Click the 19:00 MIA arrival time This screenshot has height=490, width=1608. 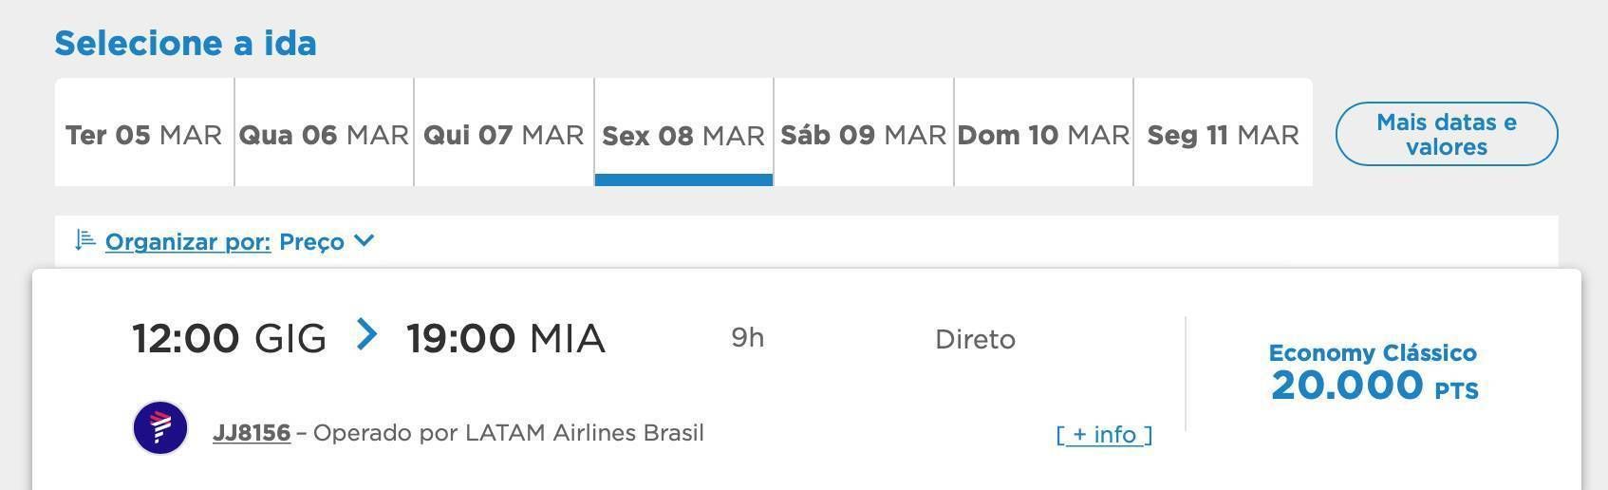(x=506, y=338)
